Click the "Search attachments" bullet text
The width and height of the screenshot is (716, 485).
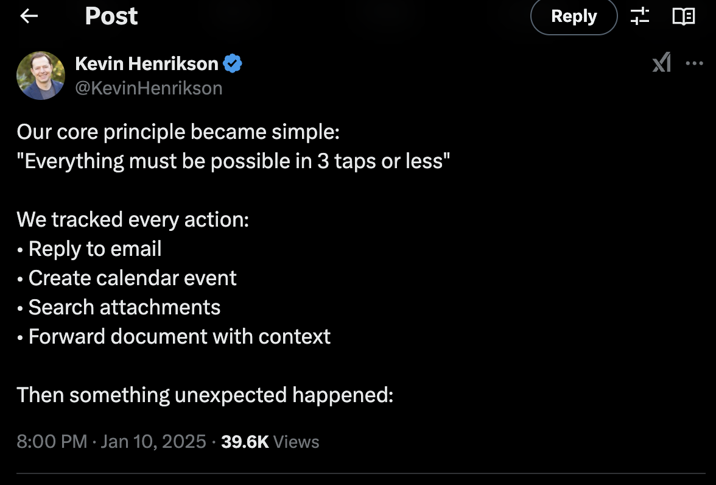[124, 307]
